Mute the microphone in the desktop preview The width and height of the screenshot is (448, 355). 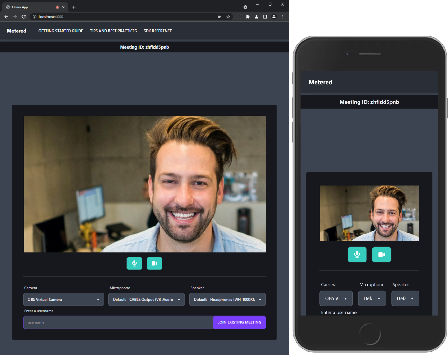(134, 263)
